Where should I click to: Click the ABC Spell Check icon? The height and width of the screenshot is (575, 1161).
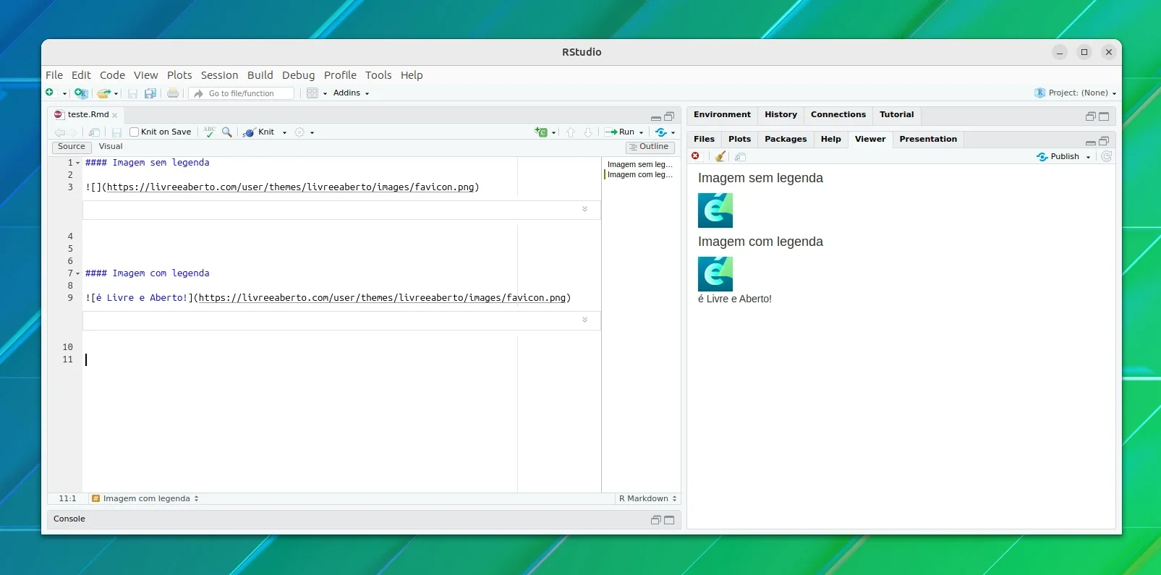point(210,132)
